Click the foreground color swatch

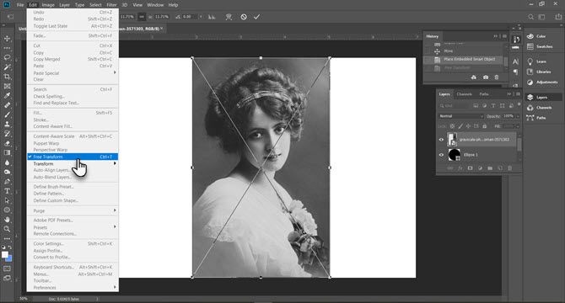pos(5,254)
